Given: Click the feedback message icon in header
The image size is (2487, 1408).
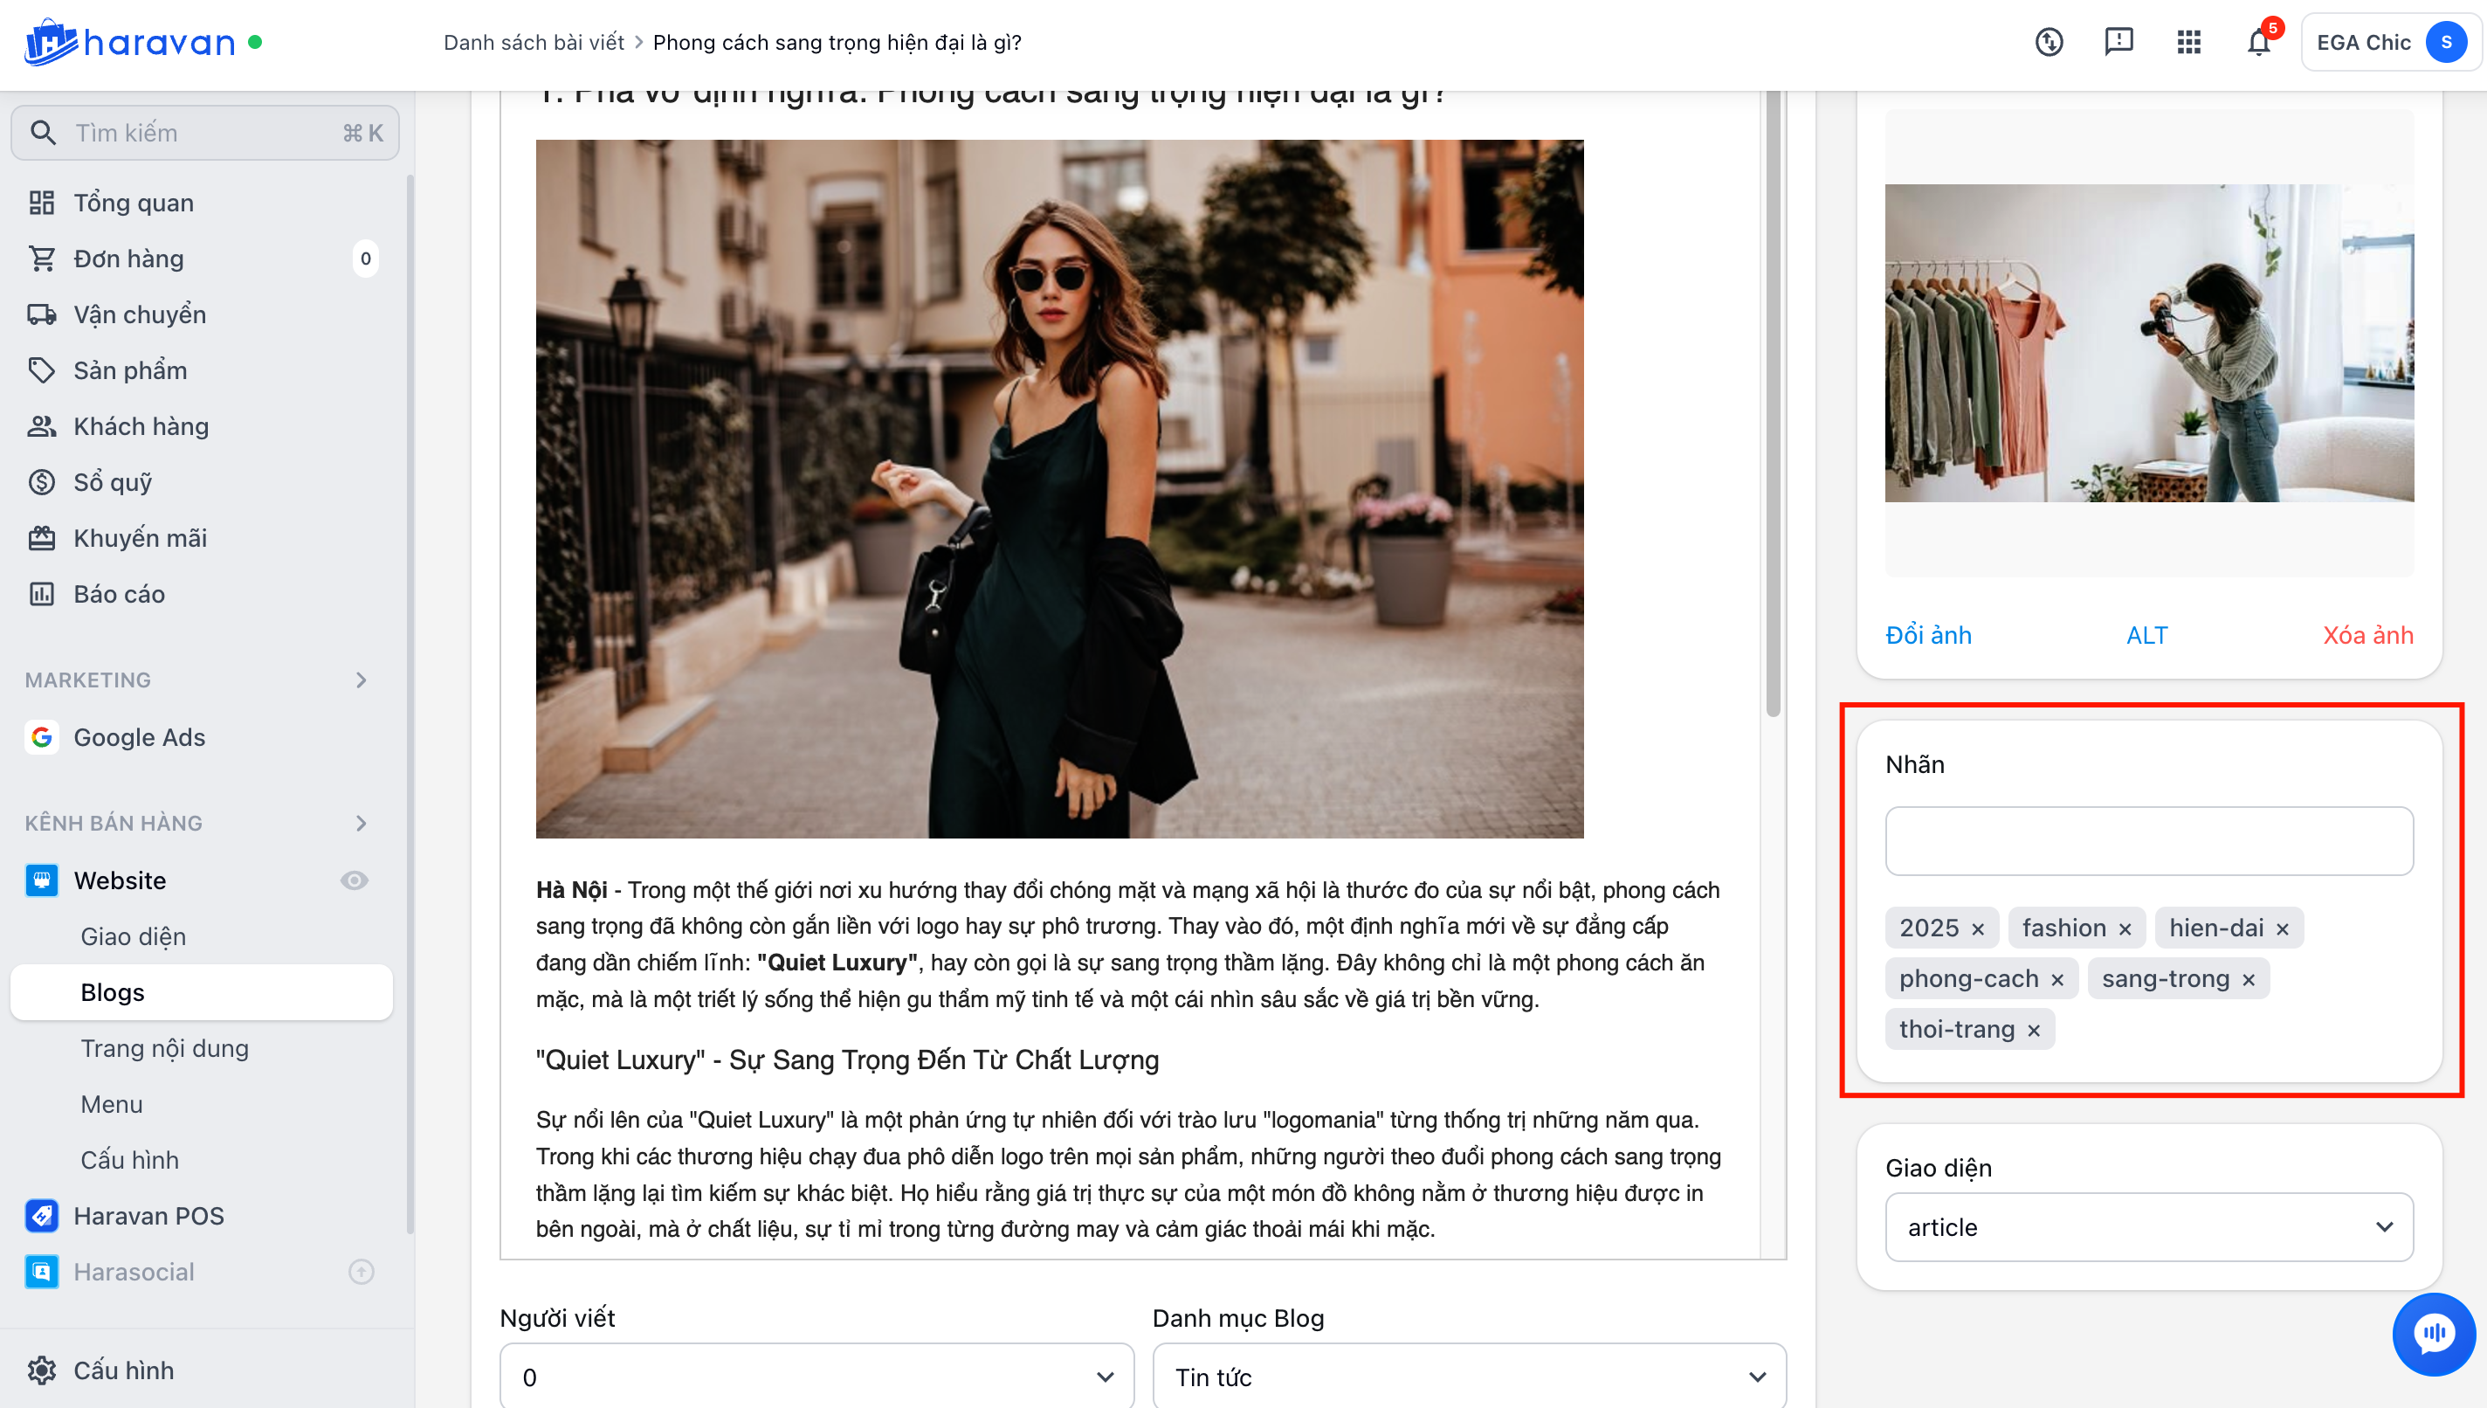Looking at the screenshot, I should (x=2118, y=42).
